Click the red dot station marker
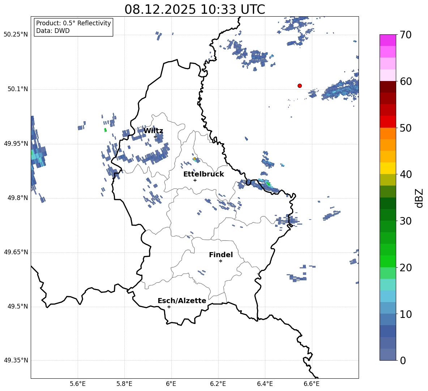Viewport: 428px width, 391px height. tap(300, 86)
